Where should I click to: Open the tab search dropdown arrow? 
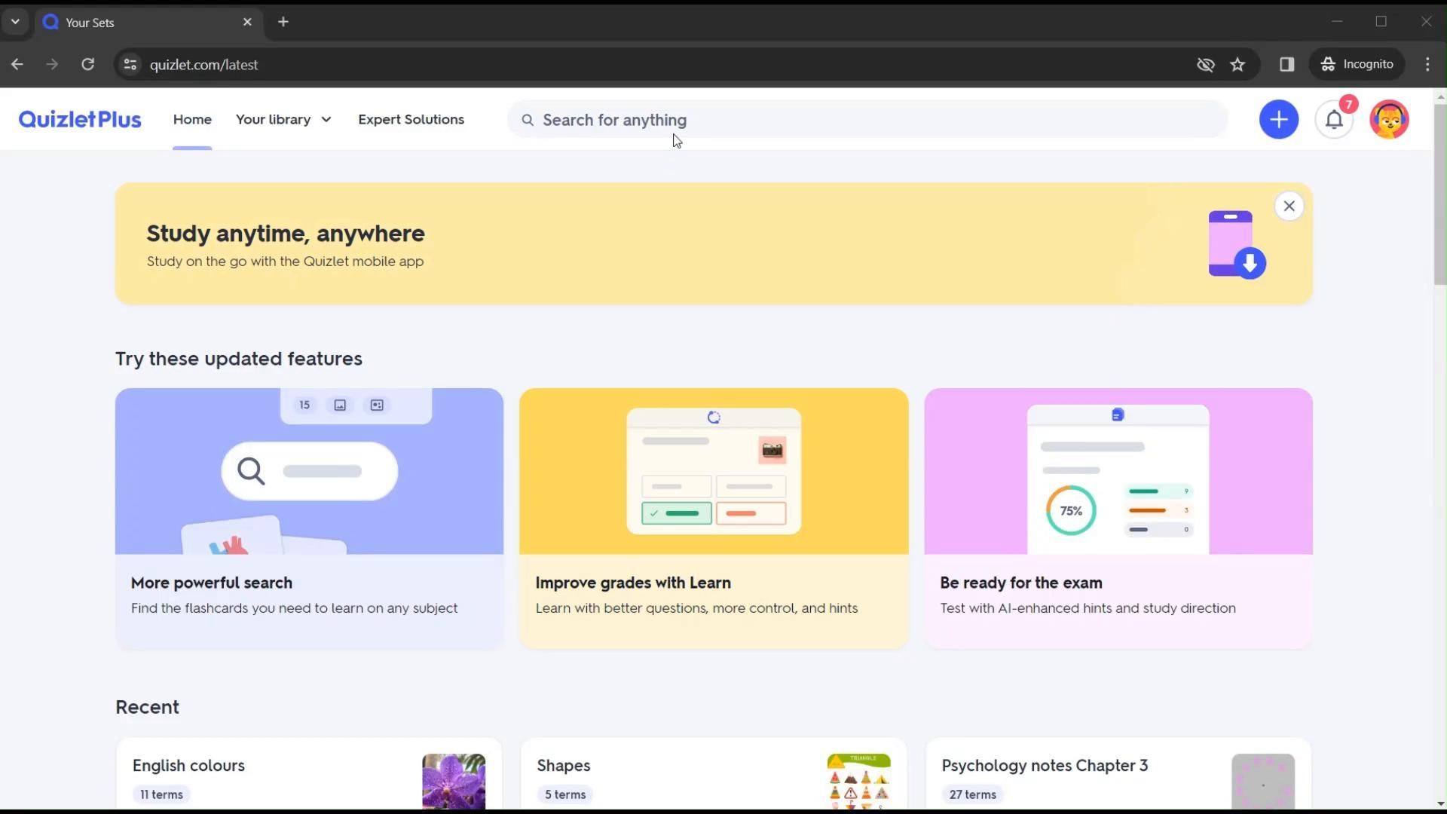15,22
